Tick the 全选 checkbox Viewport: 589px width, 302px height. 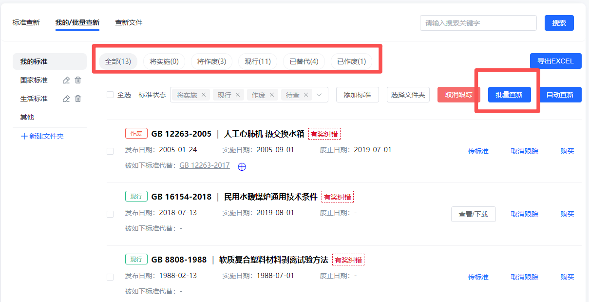click(110, 95)
